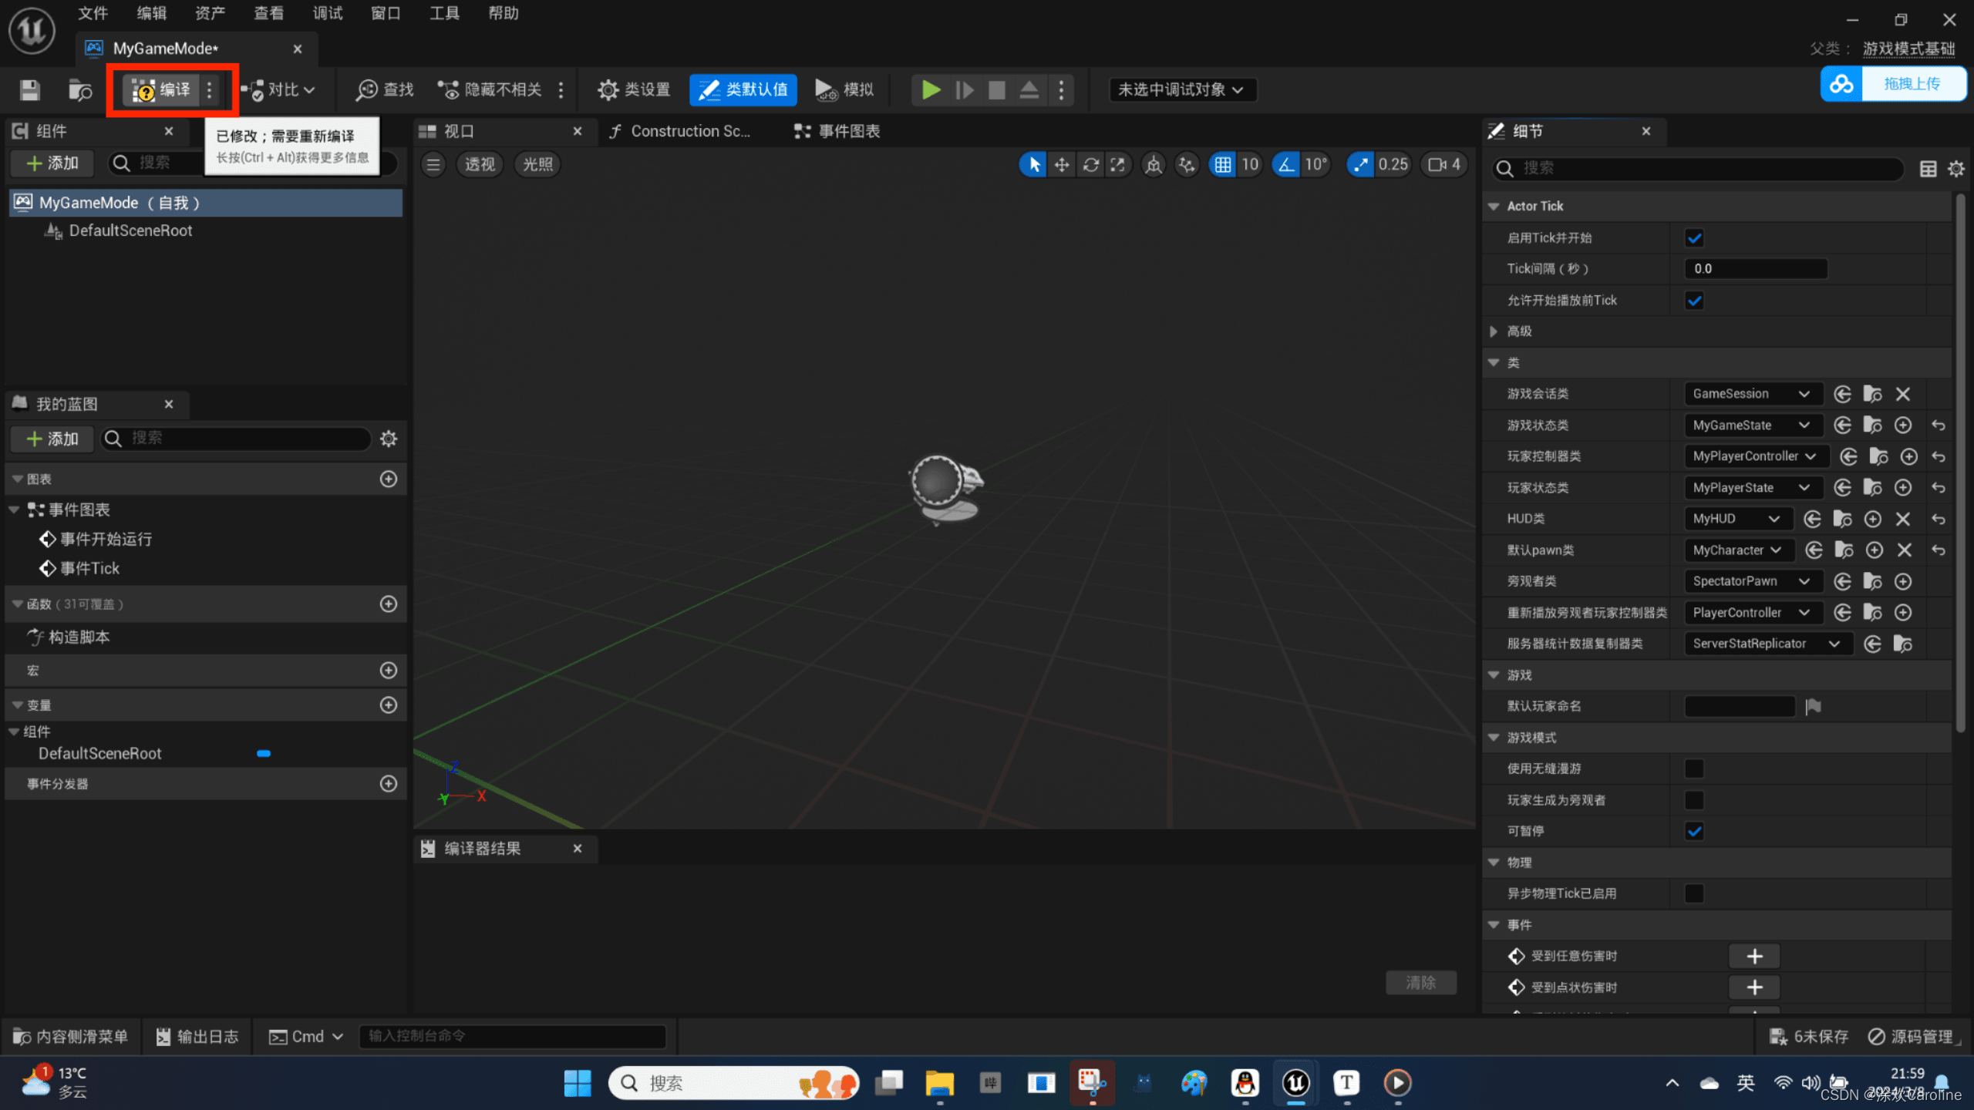The image size is (1974, 1110).
Task: Toggle the Pauseable checkbox off
Action: point(1694,831)
